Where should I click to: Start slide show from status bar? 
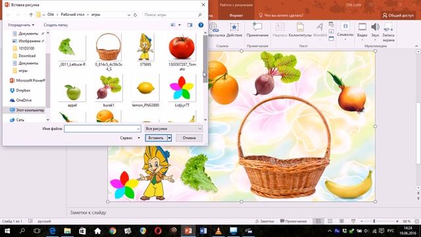click(x=353, y=221)
